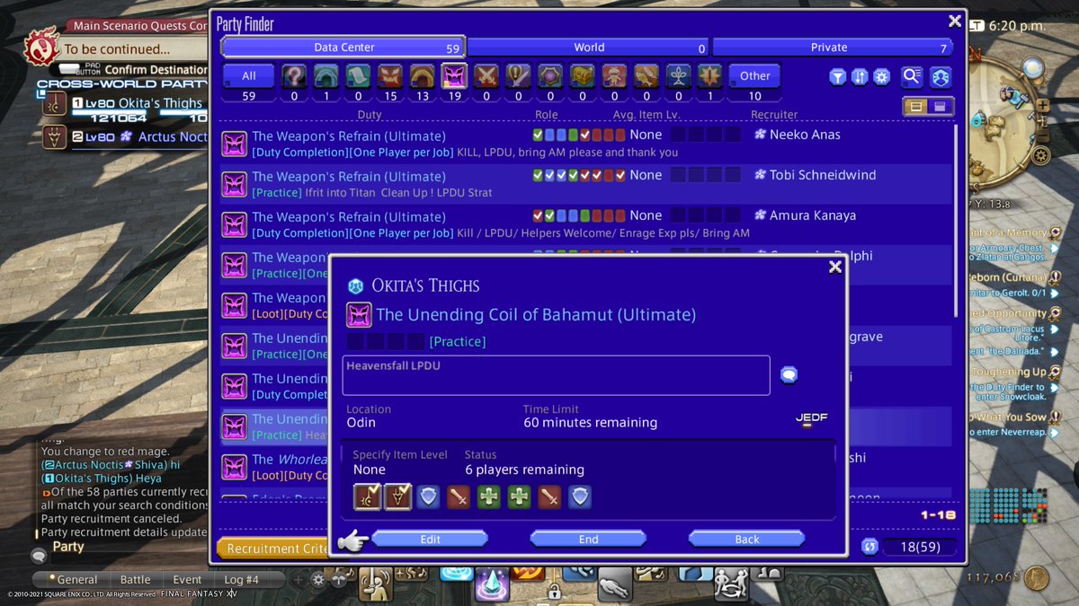Image resolution: width=1079 pixels, height=606 pixels.
Task: Open the listing search magnifier icon
Action: click(912, 77)
